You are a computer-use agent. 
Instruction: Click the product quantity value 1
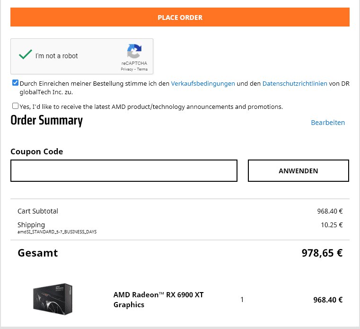click(242, 300)
